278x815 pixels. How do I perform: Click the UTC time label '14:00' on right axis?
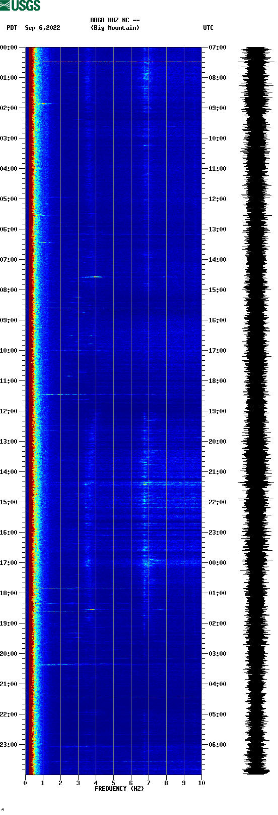coord(218,260)
